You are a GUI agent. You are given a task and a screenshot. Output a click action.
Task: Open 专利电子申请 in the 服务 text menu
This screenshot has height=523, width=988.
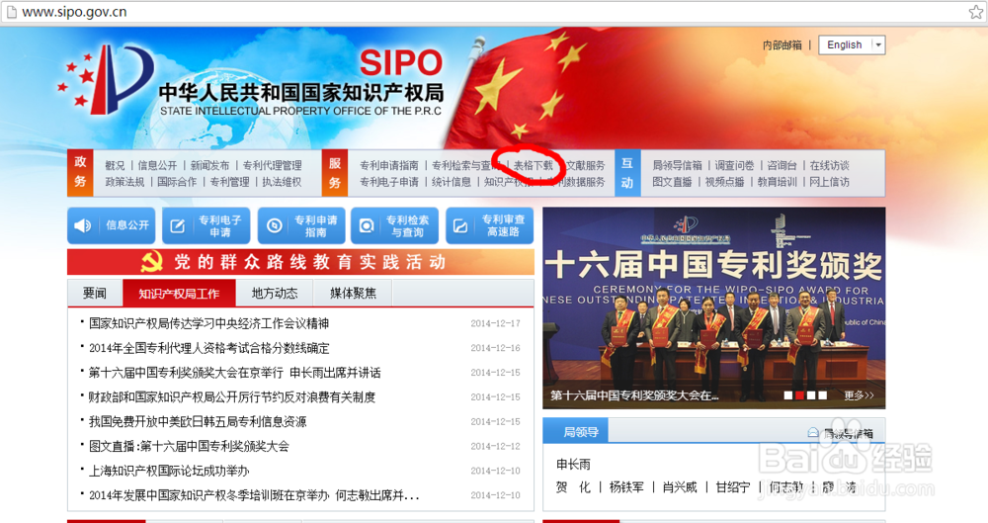click(388, 182)
